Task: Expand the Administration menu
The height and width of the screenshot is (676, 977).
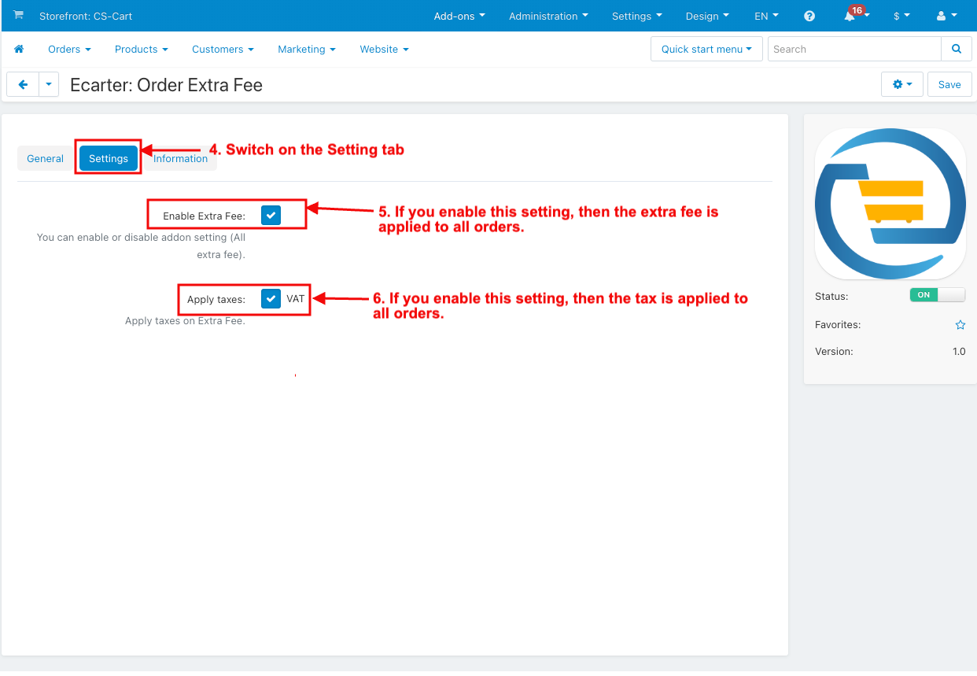Action: click(548, 16)
